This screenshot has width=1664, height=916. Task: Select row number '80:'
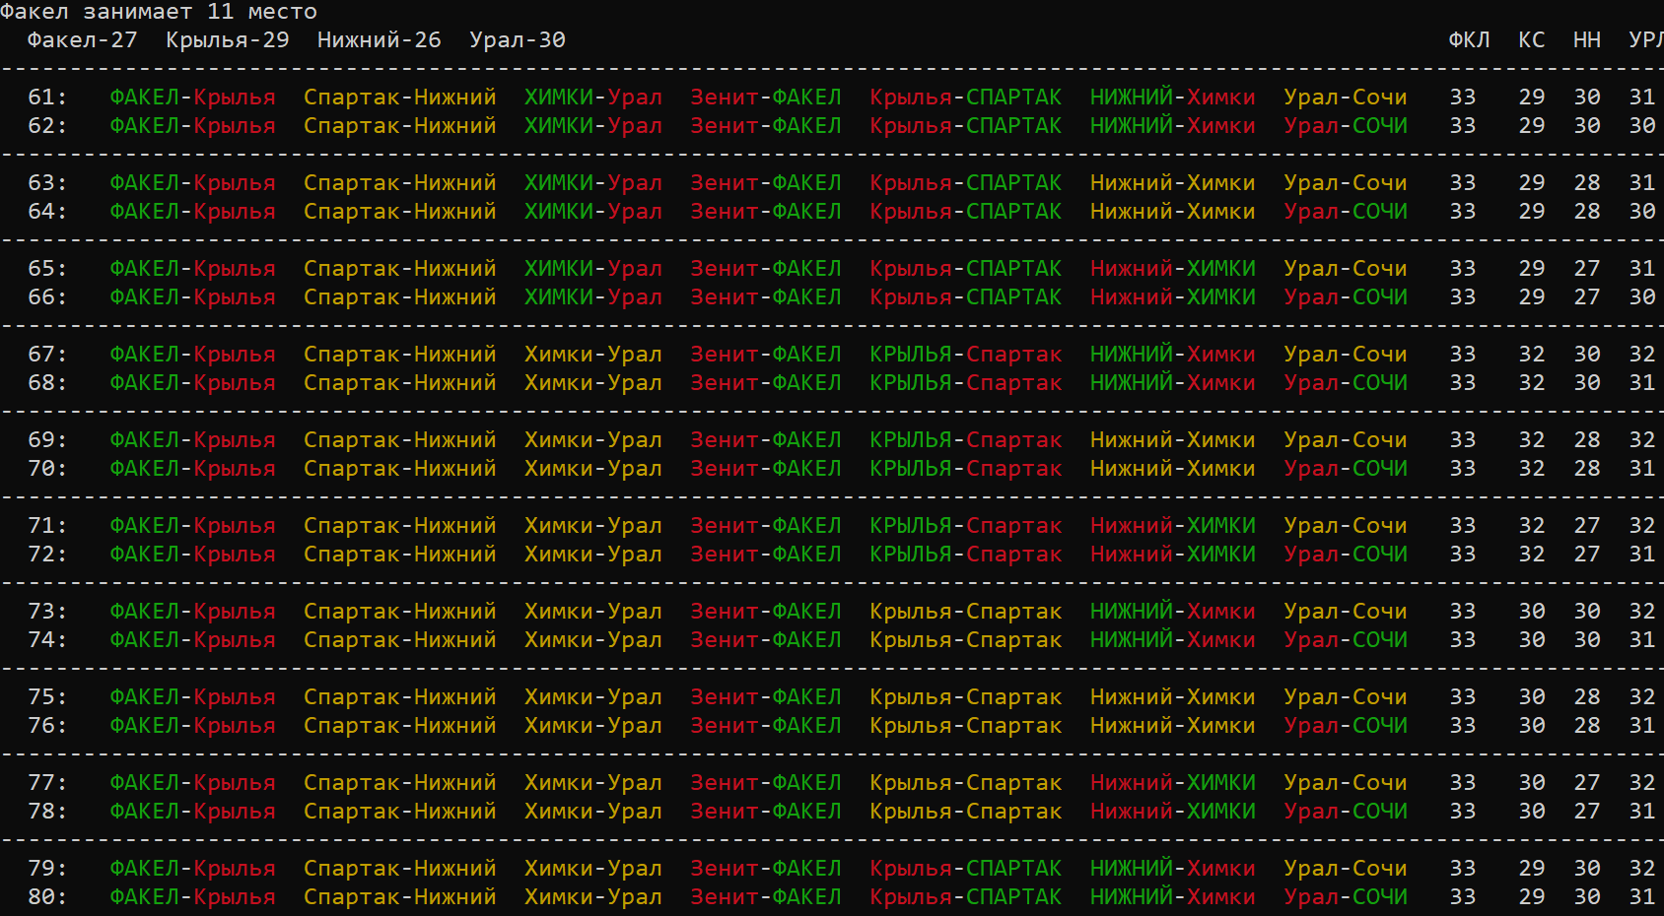pyautogui.click(x=47, y=897)
